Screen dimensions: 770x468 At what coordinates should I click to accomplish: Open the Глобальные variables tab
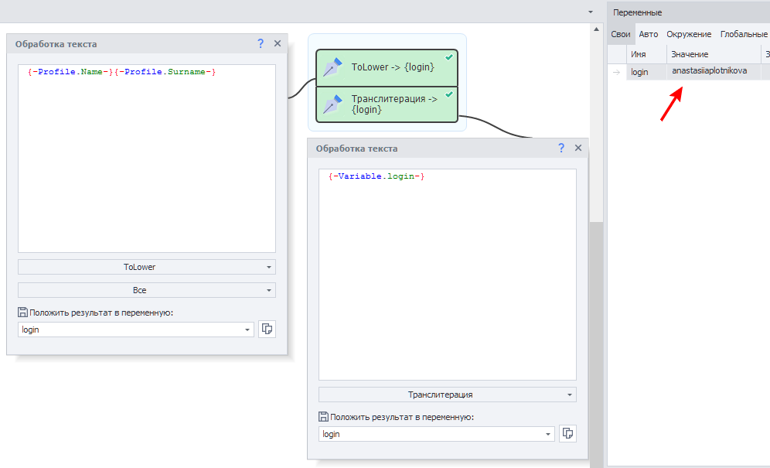(x=743, y=34)
